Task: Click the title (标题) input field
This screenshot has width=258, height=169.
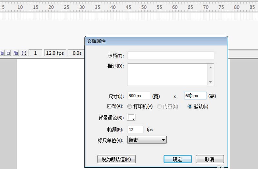Action: coord(171,55)
